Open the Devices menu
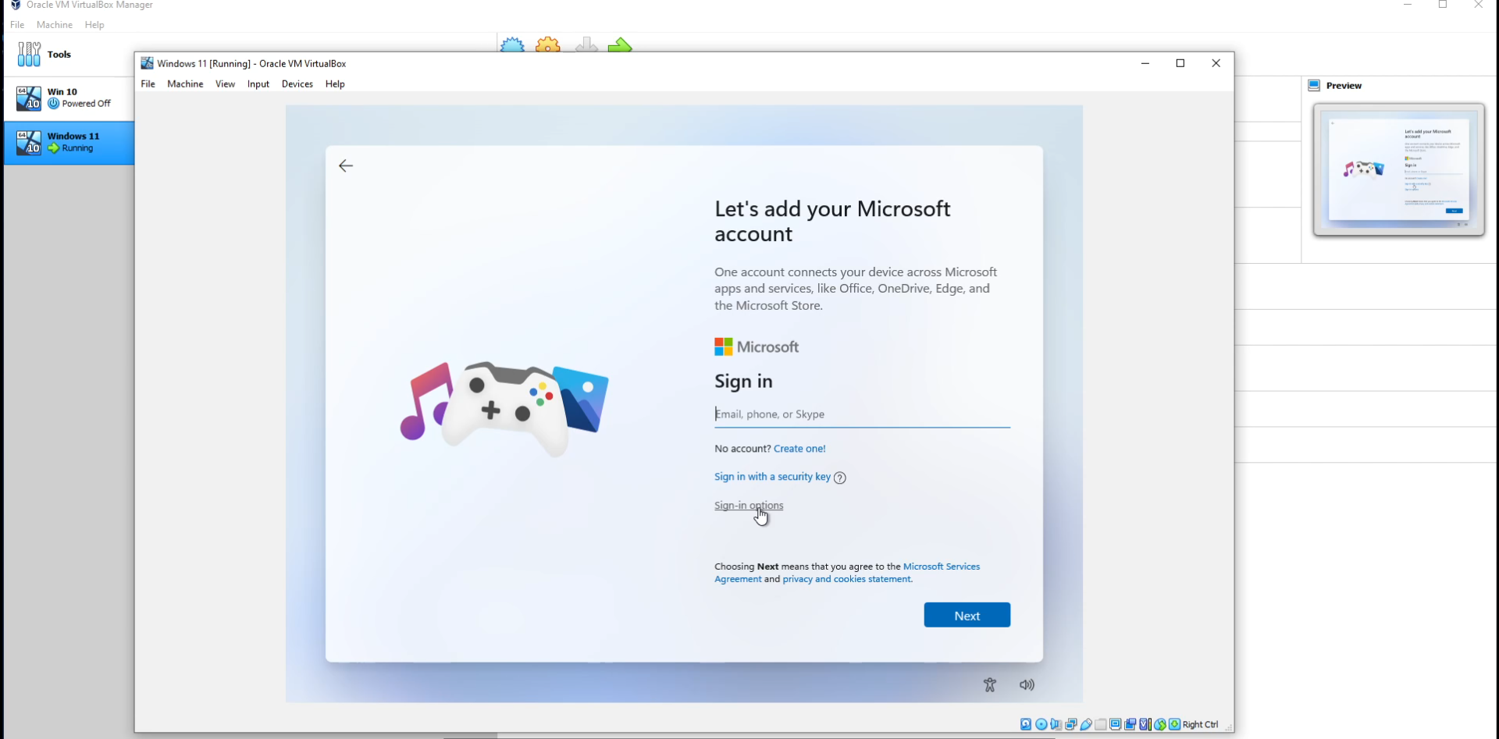1499x739 pixels. pyautogui.click(x=297, y=84)
